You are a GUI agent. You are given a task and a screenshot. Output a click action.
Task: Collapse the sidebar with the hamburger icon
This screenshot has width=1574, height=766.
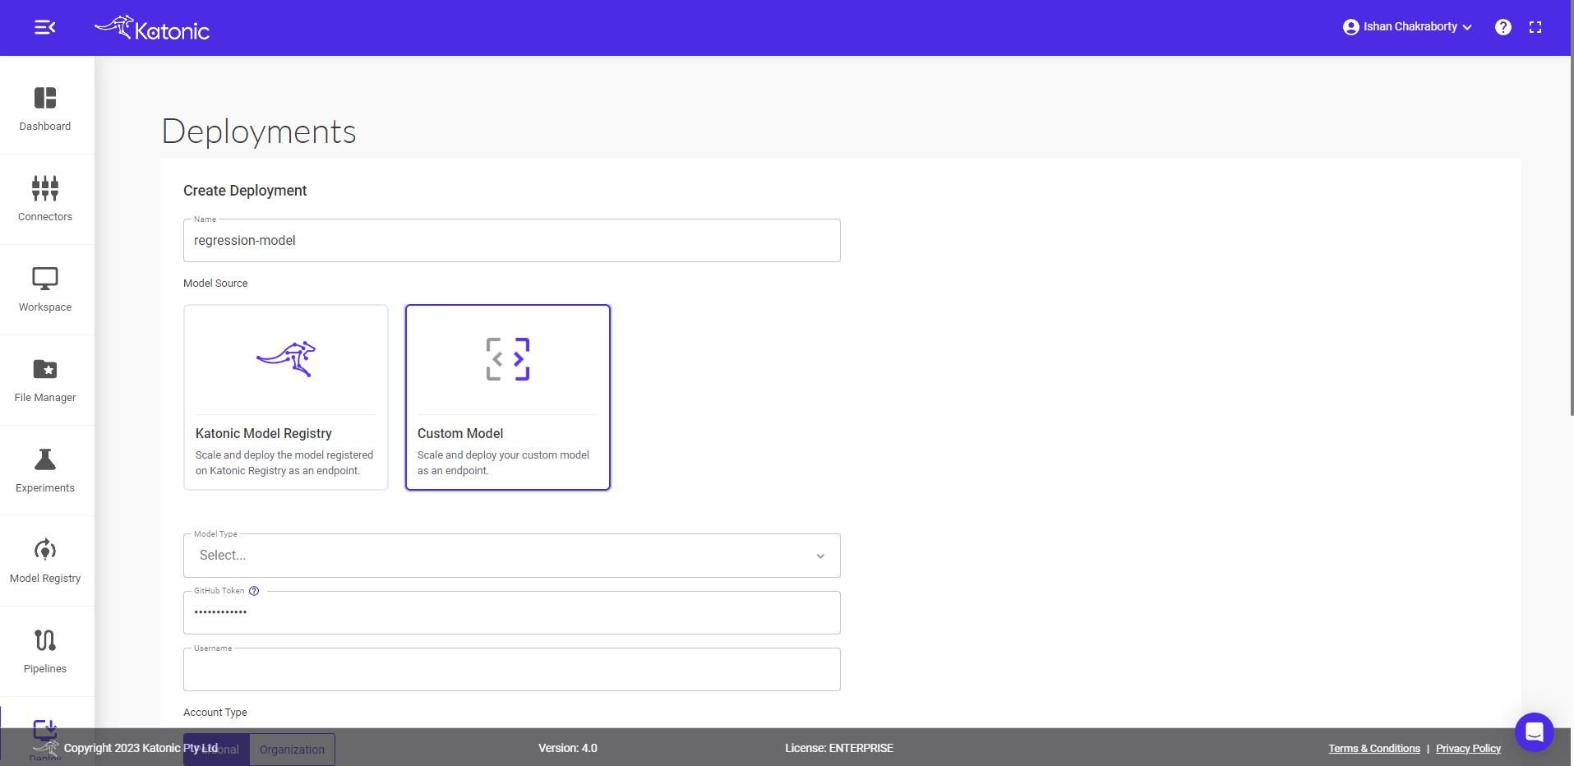pyautogui.click(x=44, y=27)
